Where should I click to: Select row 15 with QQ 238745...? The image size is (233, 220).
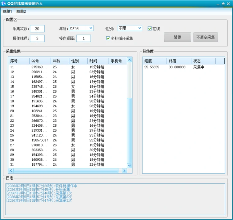[68, 87]
